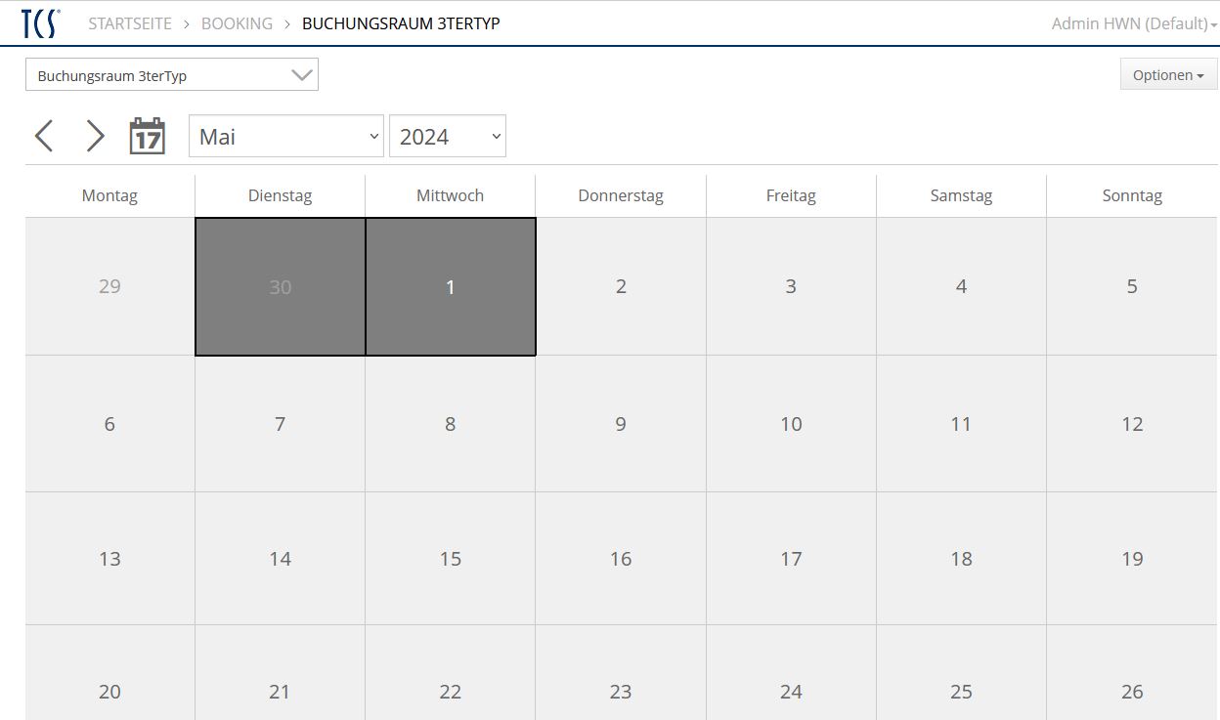Pick May 2 in the calendar

(621, 287)
